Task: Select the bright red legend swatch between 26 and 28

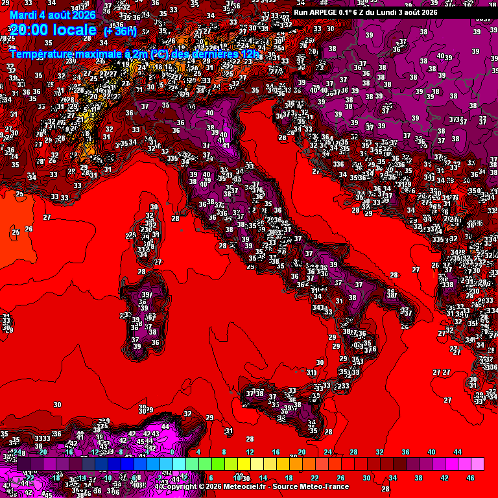Action: [x=348, y=464]
